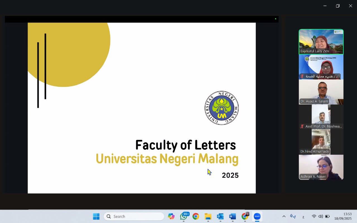Restore down the Zoom window
This screenshot has width=357, height=223.
[338, 6]
